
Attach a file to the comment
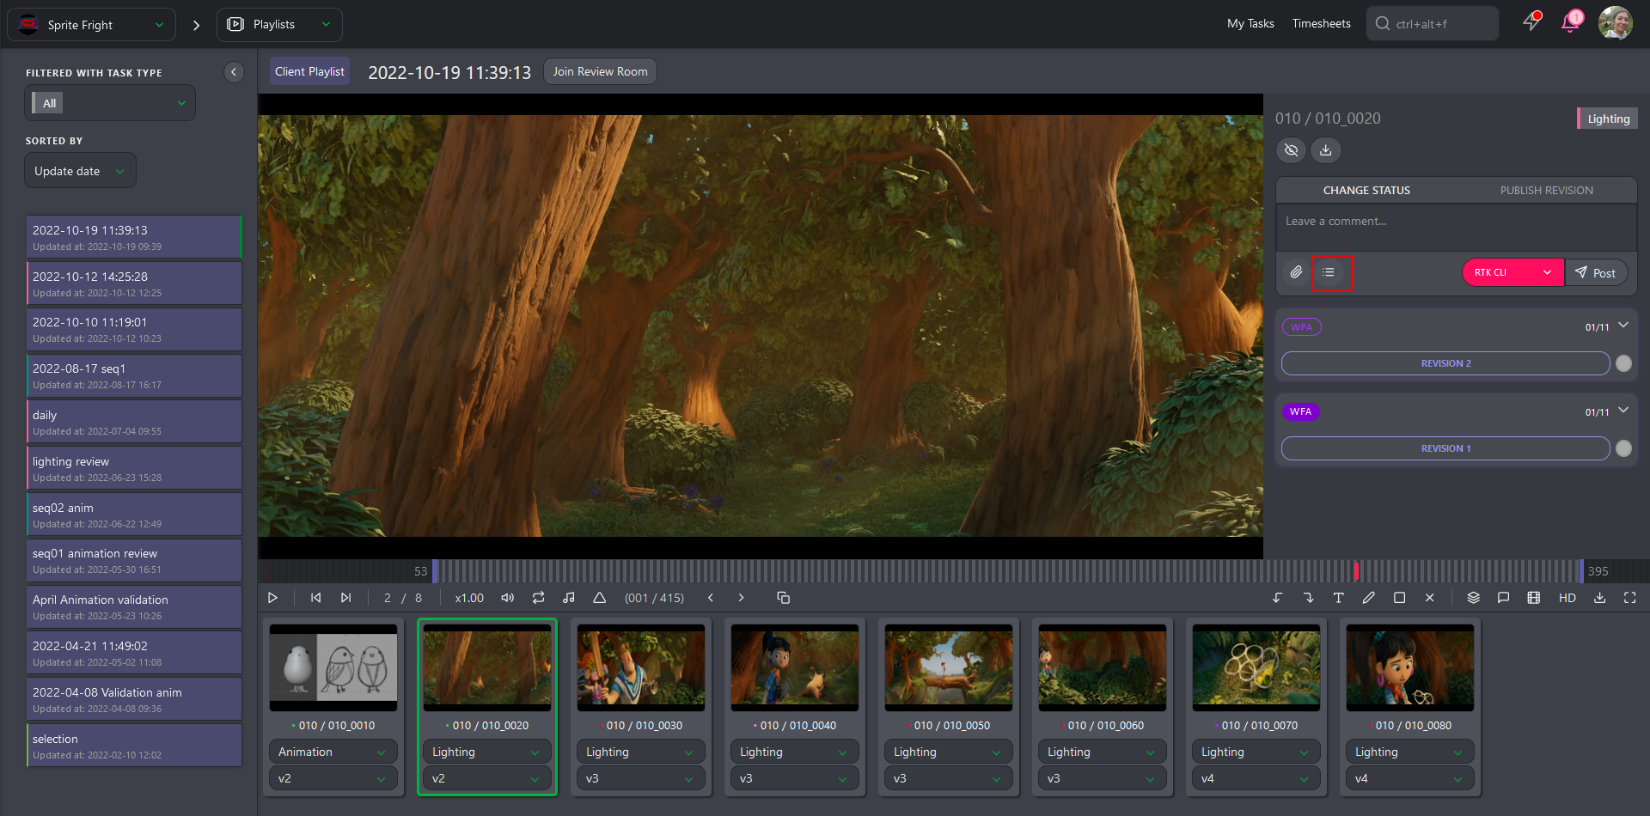(1296, 272)
